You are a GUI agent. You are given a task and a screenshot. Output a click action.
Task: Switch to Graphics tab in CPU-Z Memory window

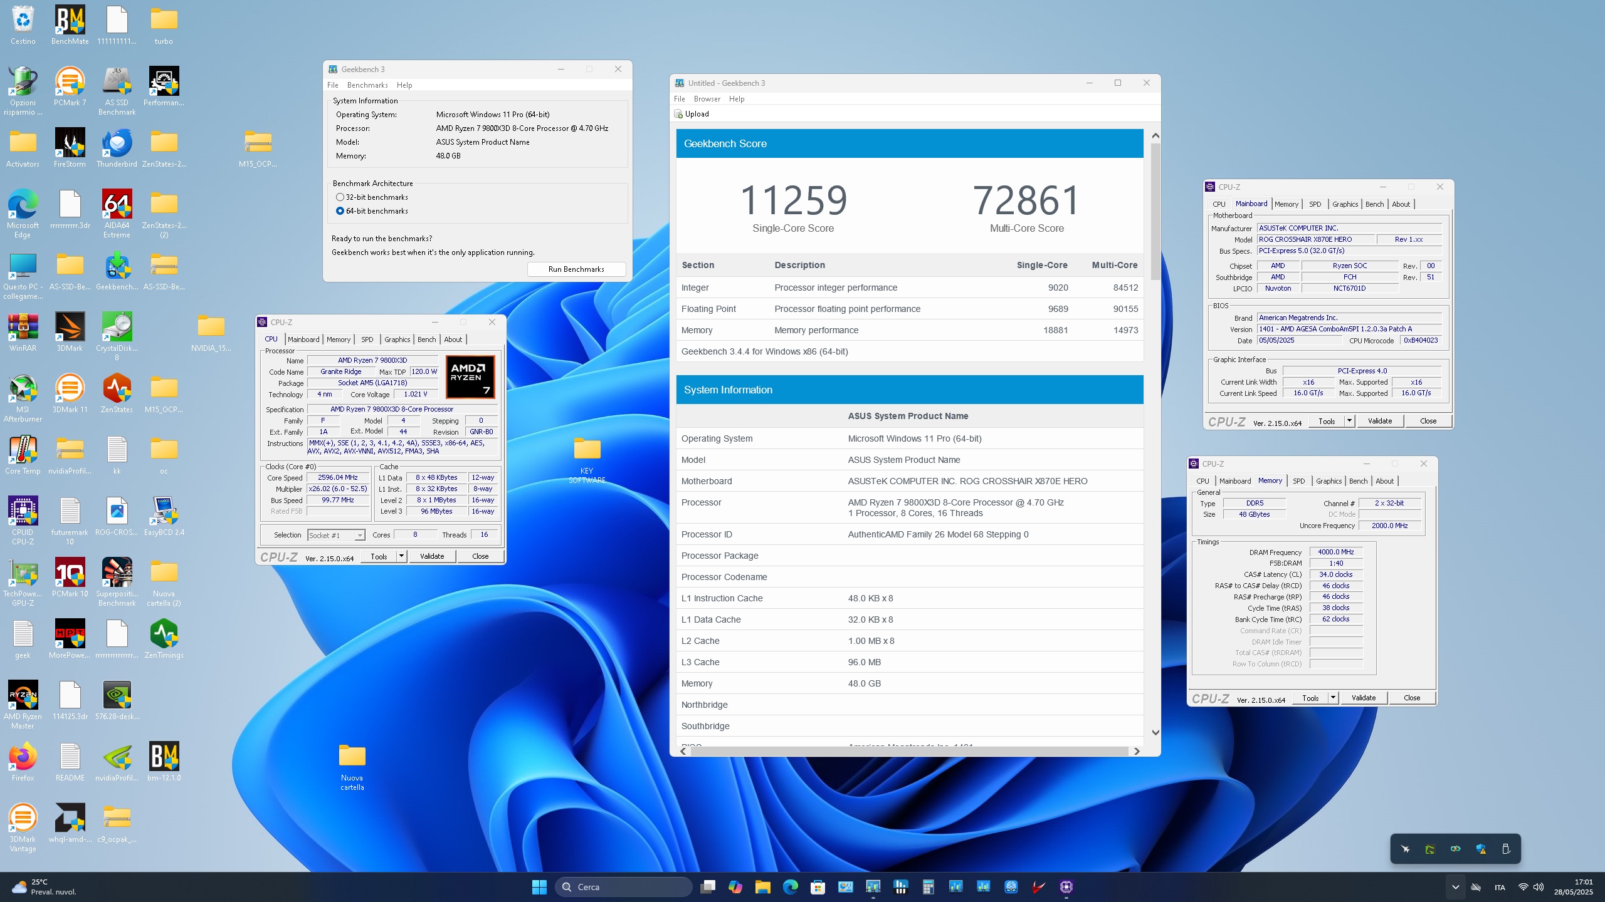pyautogui.click(x=1329, y=481)
